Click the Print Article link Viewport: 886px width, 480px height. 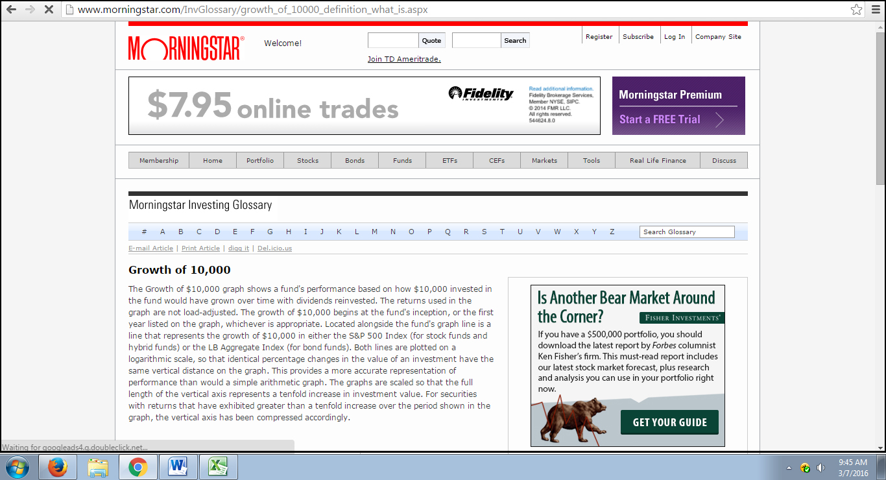click(200, 248)
